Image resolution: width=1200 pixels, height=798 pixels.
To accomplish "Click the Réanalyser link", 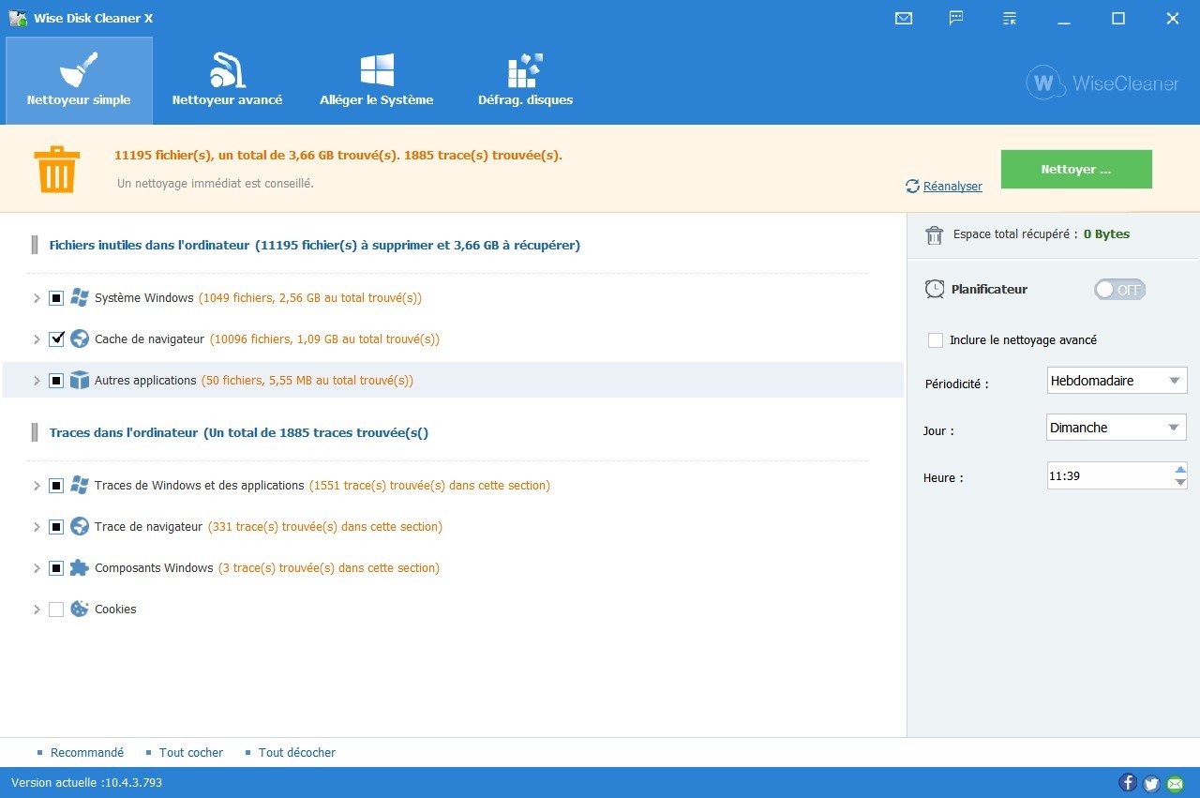I will click(952, 187).
